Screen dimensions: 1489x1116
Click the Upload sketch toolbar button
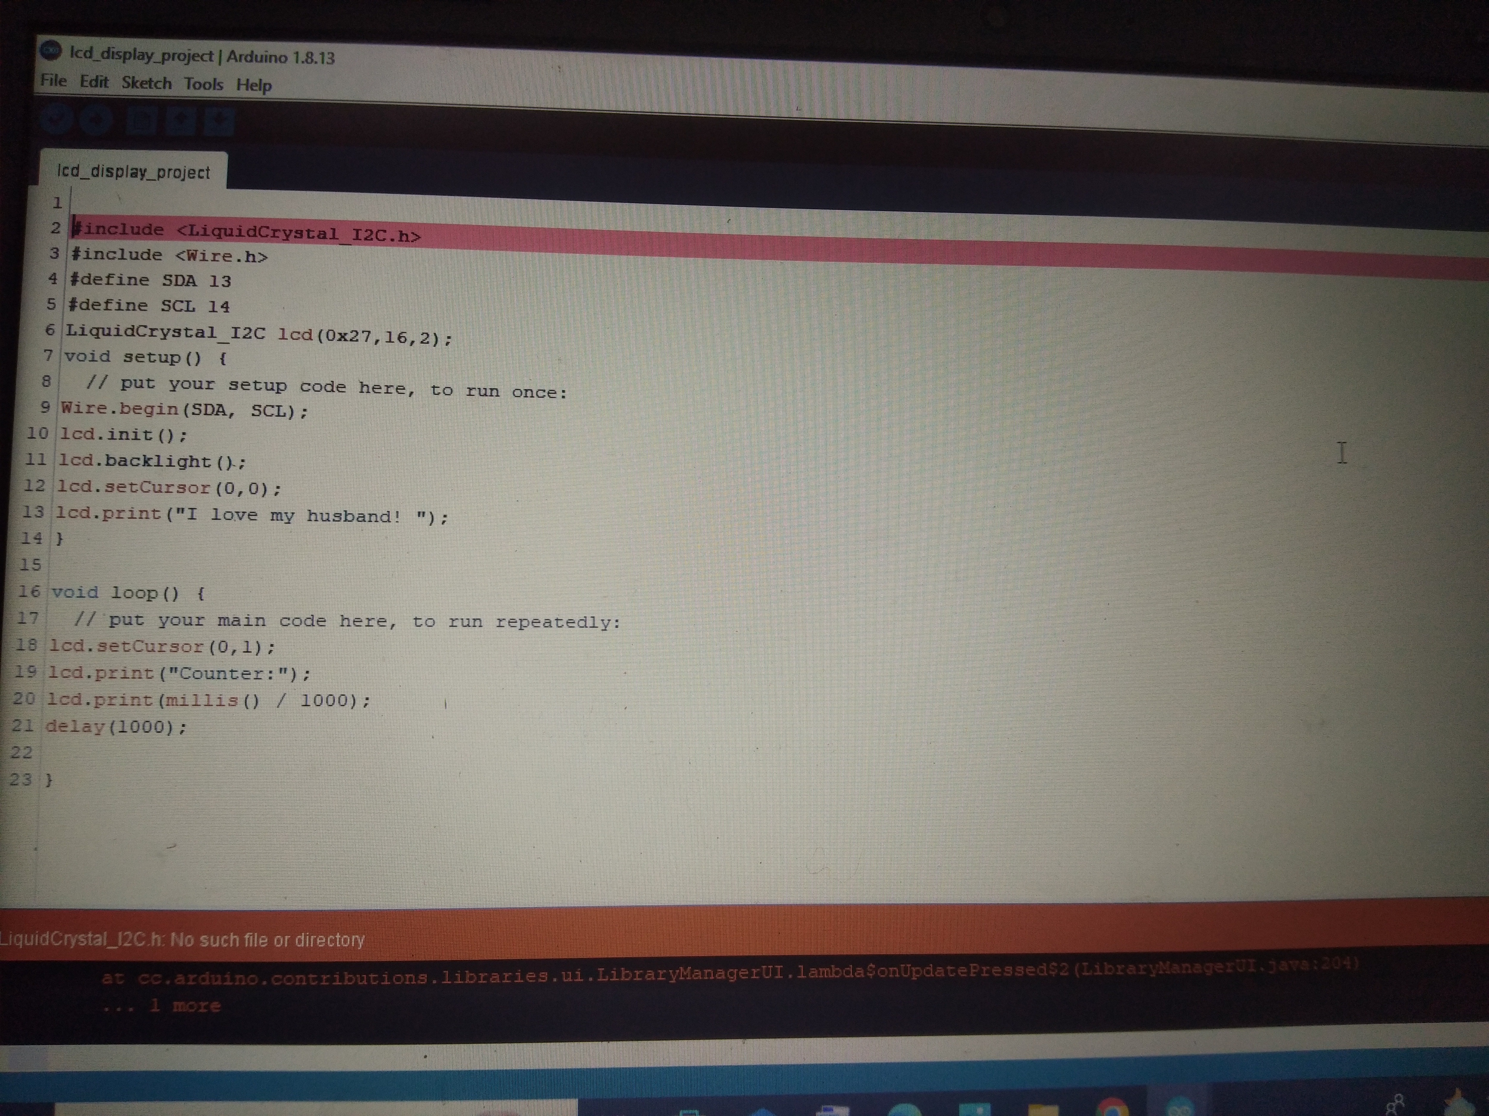point(97,120)
